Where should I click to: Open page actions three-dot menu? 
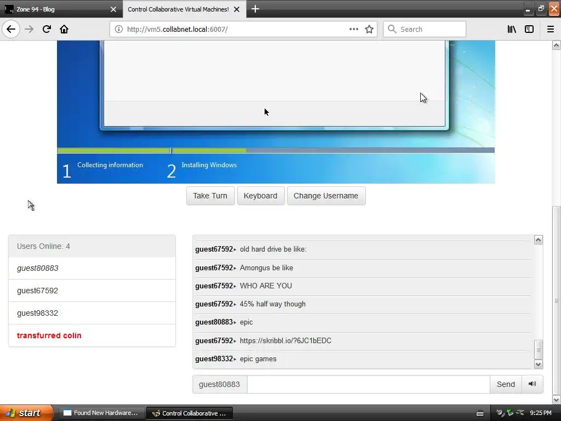353,30
